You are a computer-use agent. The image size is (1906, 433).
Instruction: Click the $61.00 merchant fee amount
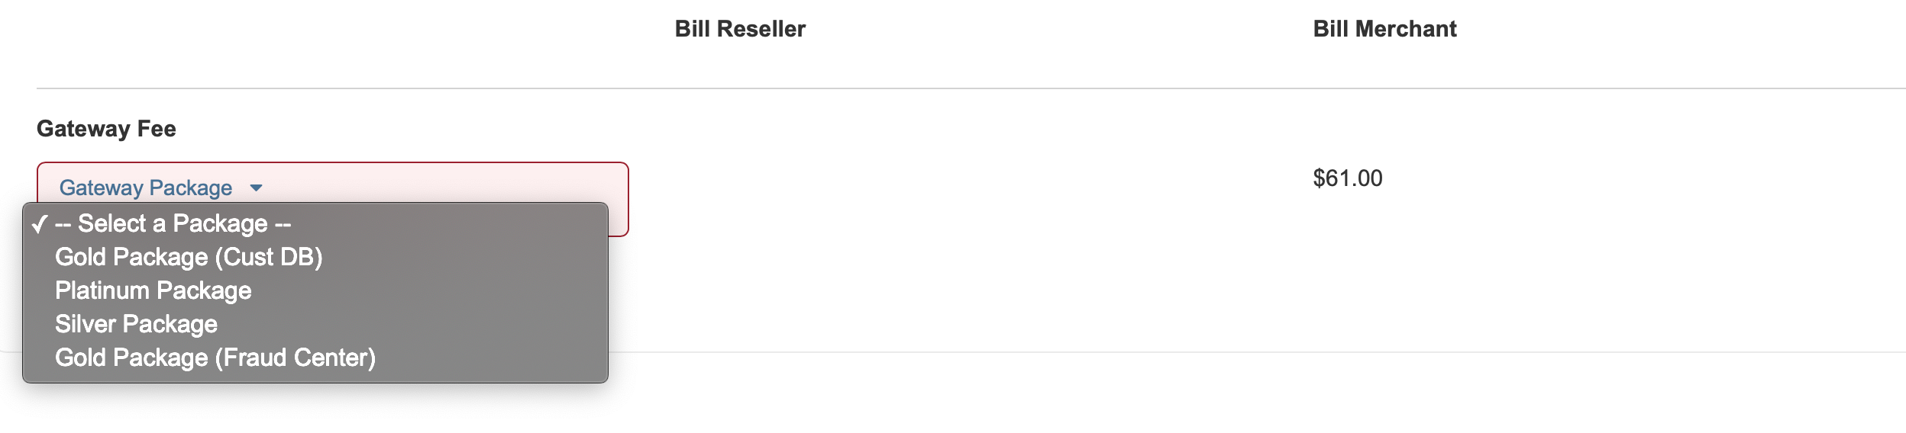click(1348, 178)
